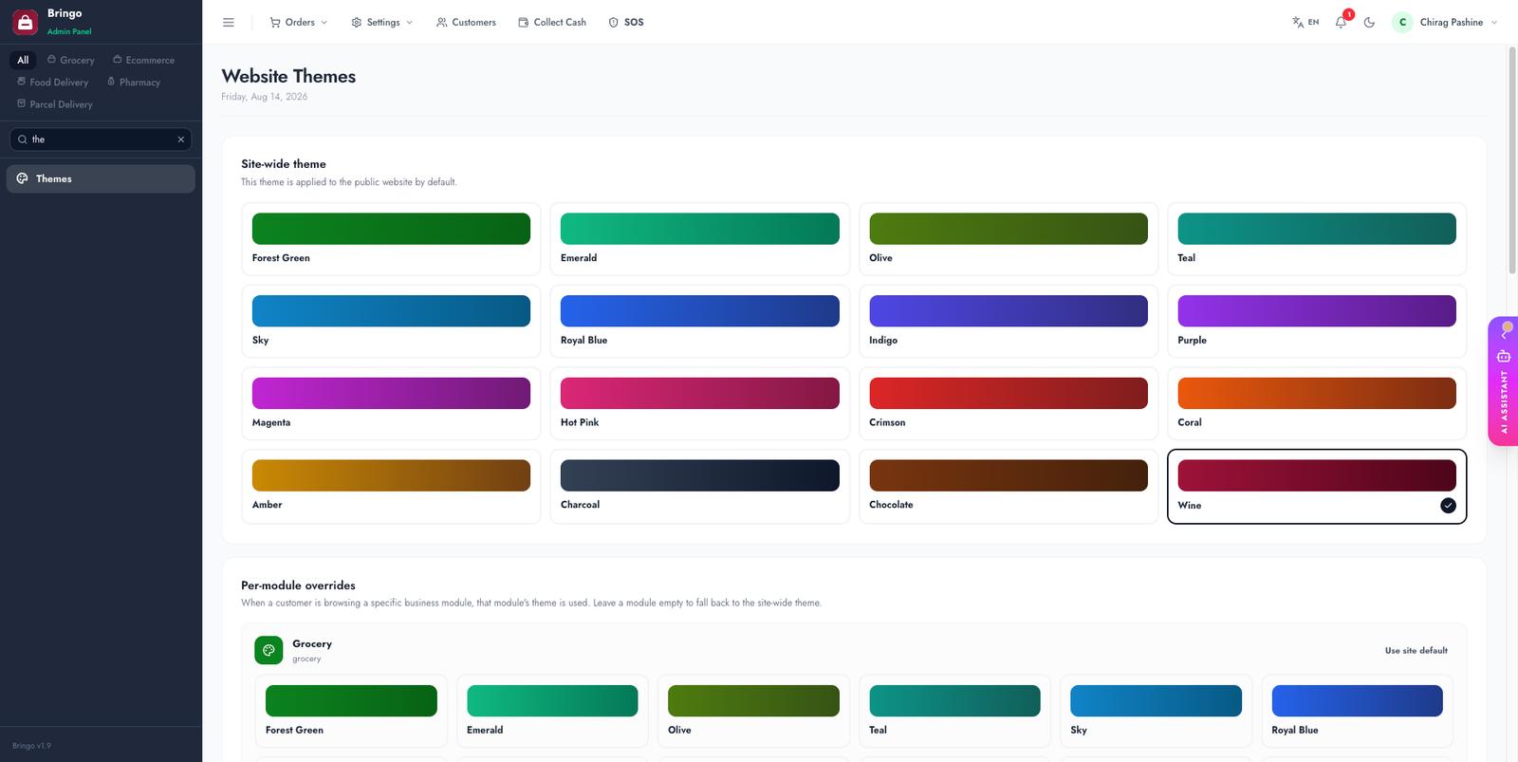
Task: Open the language translate EN selector
Action: click(1305, 22)
